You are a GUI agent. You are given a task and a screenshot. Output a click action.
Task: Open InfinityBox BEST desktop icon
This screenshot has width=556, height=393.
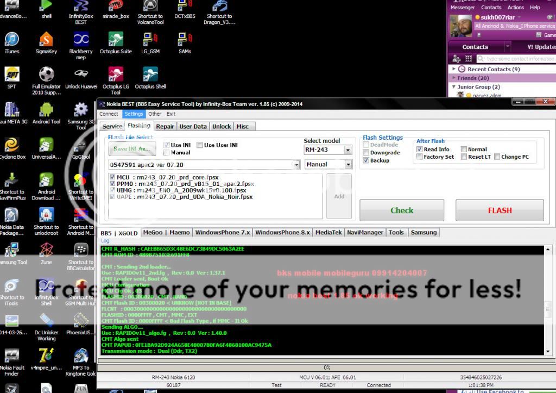click(81, 13)
